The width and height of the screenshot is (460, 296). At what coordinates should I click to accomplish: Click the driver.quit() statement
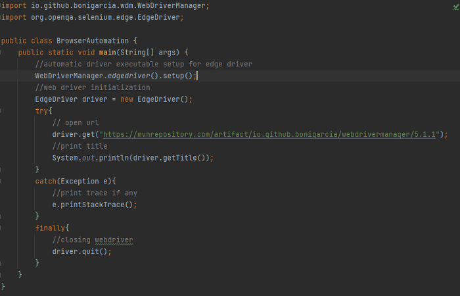click(82, 252)
